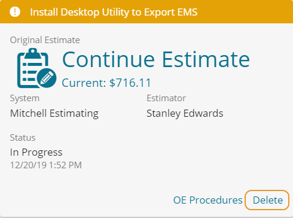Select estimator name Stanley Edwards
The width and height of the screenshot is (293, 218).
click(185, 113)
